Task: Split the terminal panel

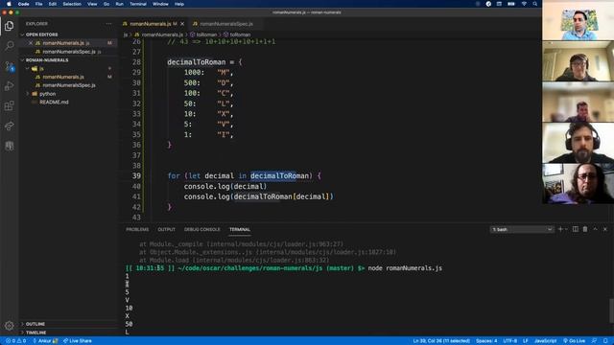Action: (576, 229)
